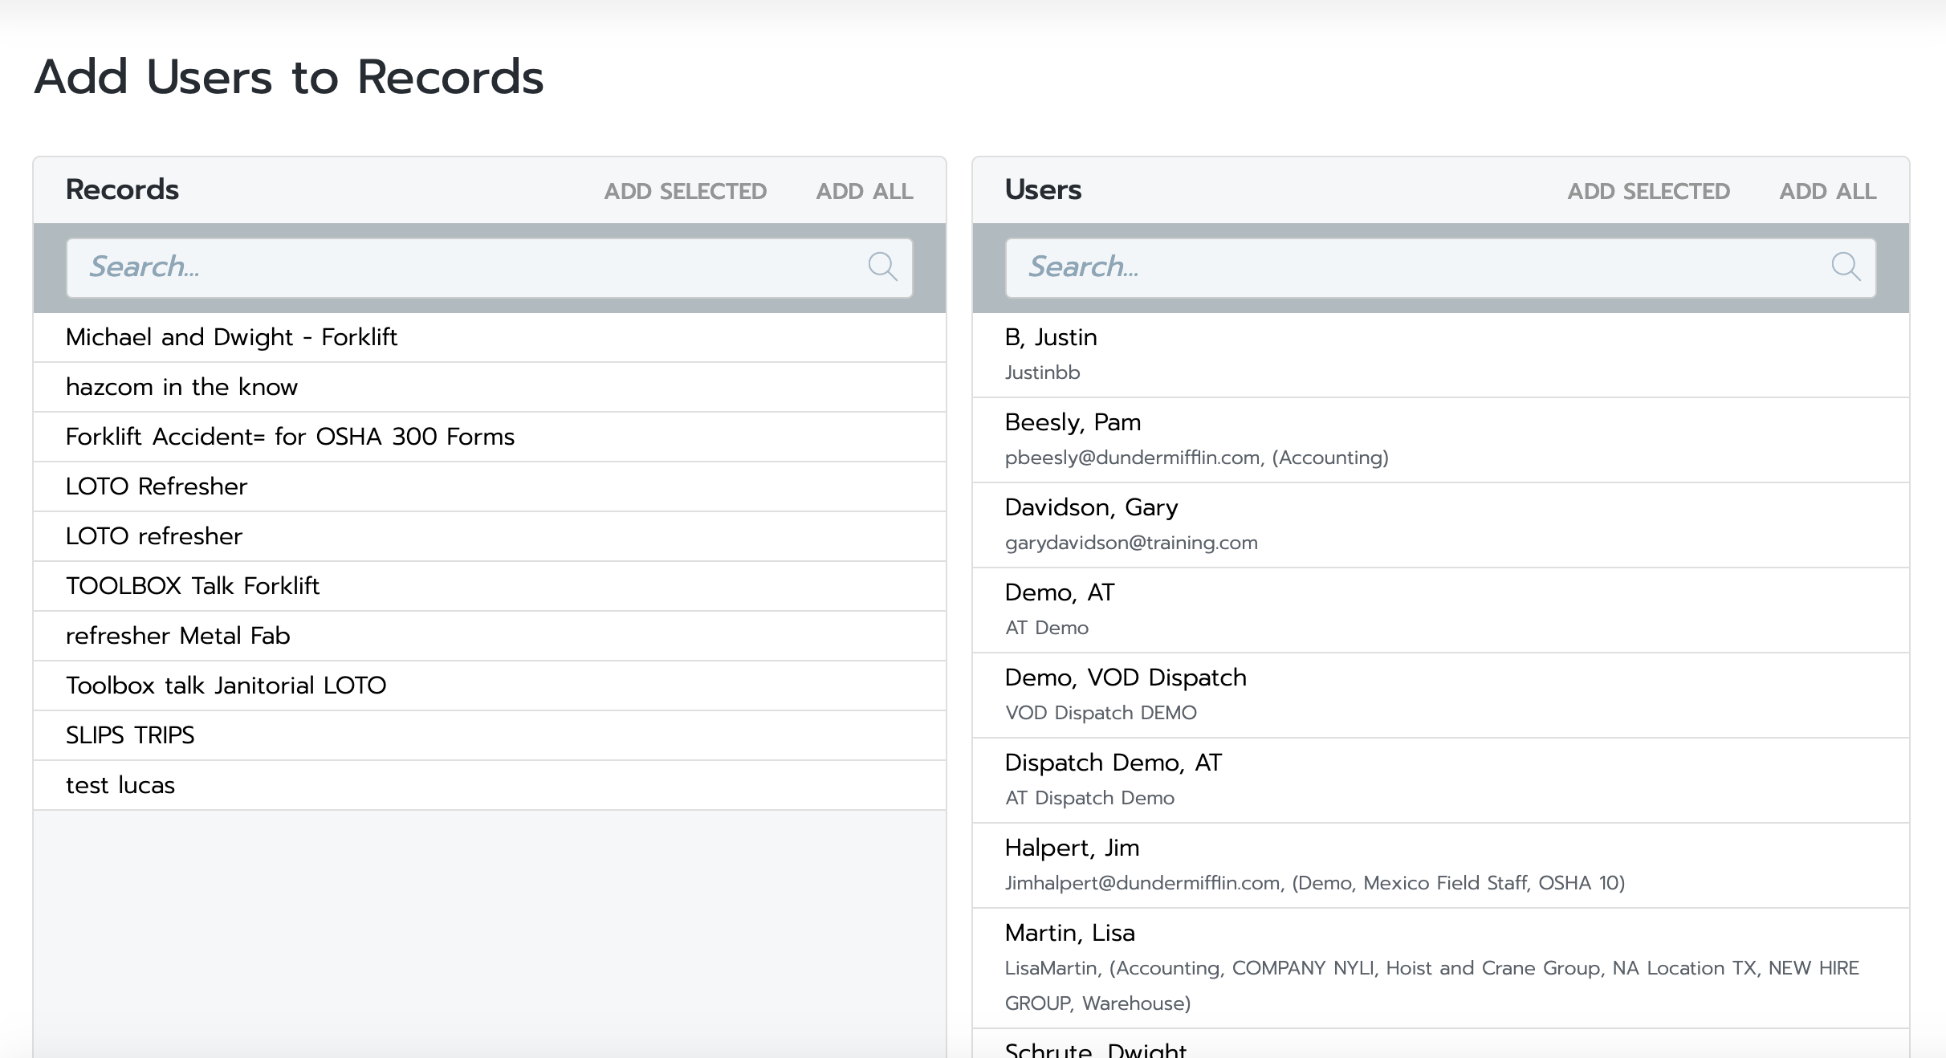The image size is (1946, 1058).
Task: Select record Toolbox talk Janitorial LOTO
Action: [x=490, y=686]
